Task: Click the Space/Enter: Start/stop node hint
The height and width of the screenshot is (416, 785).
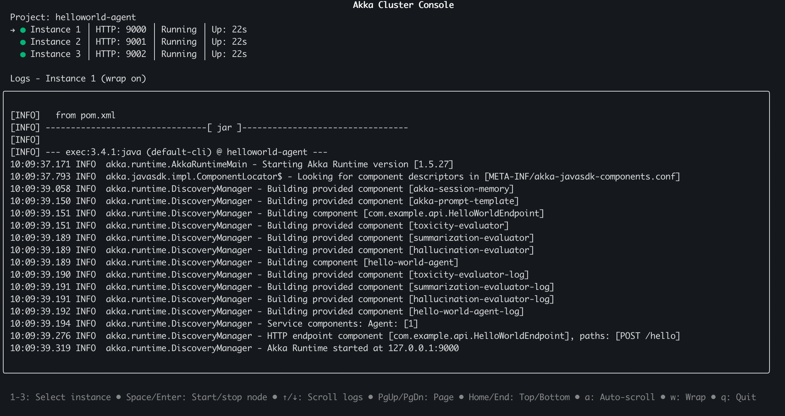Action: (196, 397)
